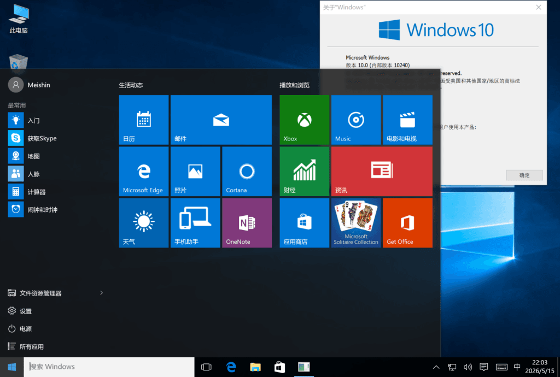Viewport: 560px width, 377px height.
Task: Select the Recycle Bin desktop icon
Action: (18, 61)
